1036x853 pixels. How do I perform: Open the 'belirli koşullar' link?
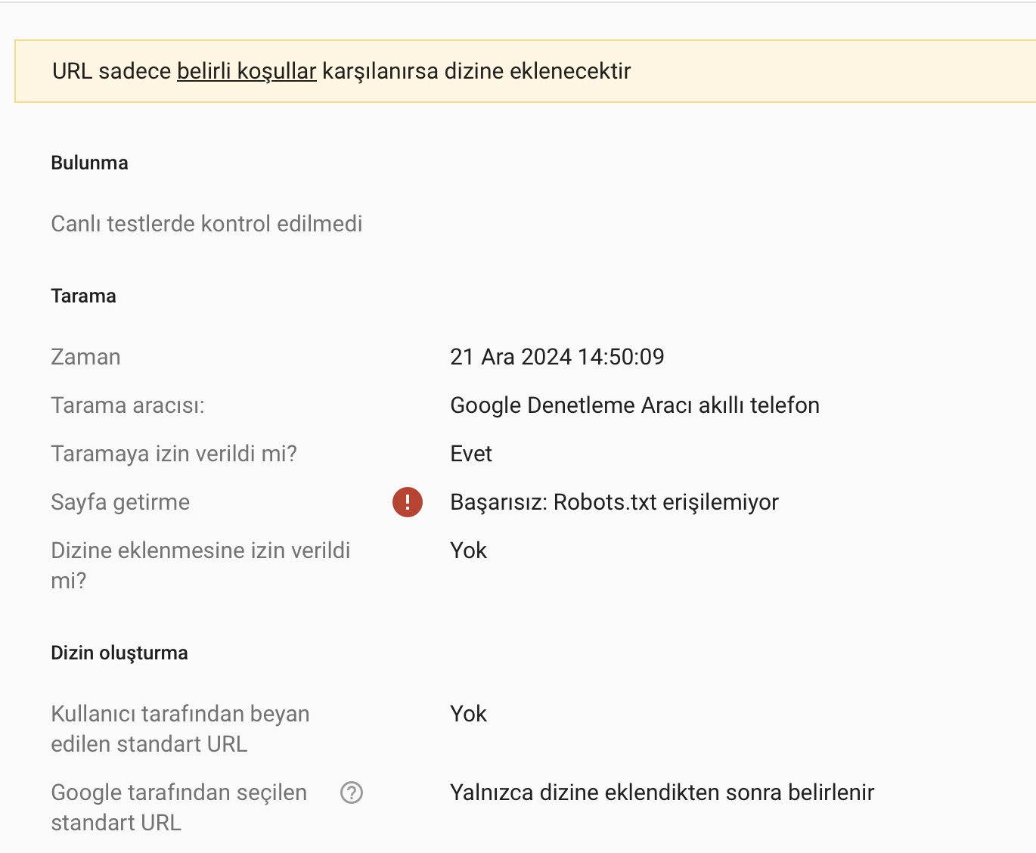247,71
